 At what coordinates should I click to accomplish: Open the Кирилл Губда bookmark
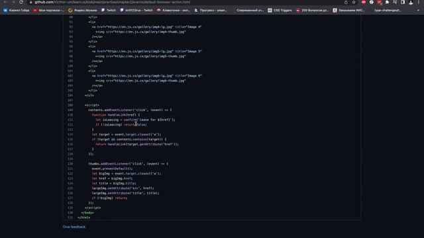tap(16, 11)
